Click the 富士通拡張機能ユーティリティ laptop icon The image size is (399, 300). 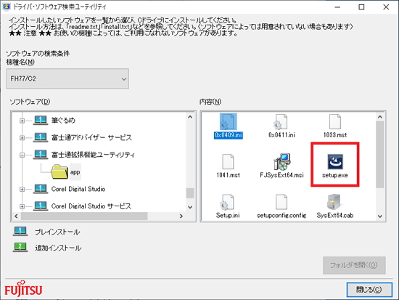point(41,155)
